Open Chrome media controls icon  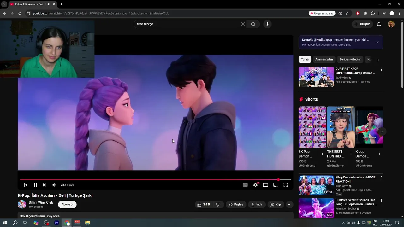[x=384, y=13]
